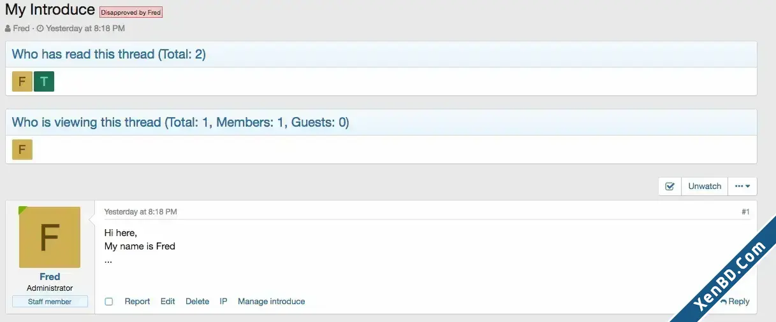Screen dimensions: 776x322
Task: View the post IP info
Action: pyautogui.click(x=224, y=302)
